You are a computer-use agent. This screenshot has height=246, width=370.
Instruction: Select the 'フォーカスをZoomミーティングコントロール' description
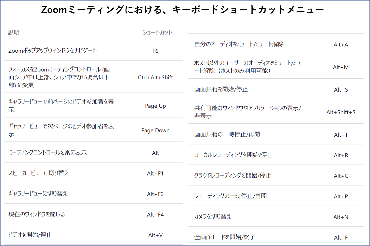59,77
